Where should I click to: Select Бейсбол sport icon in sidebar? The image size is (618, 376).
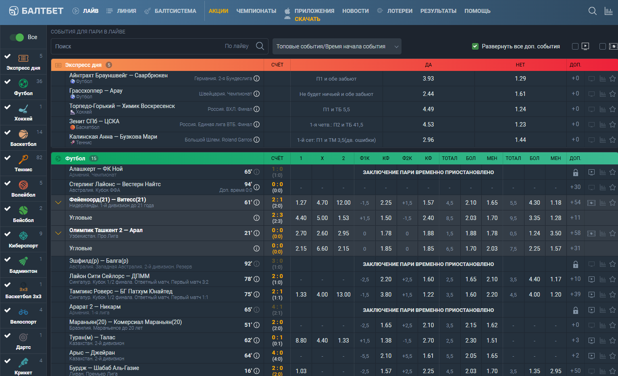(x=23, y=210)
